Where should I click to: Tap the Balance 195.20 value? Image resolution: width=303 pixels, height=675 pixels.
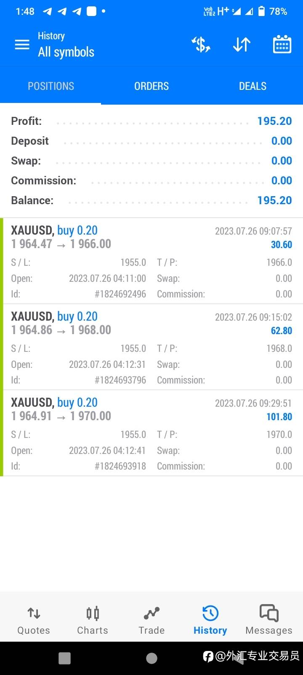[274, 200]
